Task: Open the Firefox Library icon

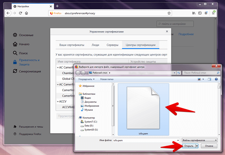Action: [194, 13]
